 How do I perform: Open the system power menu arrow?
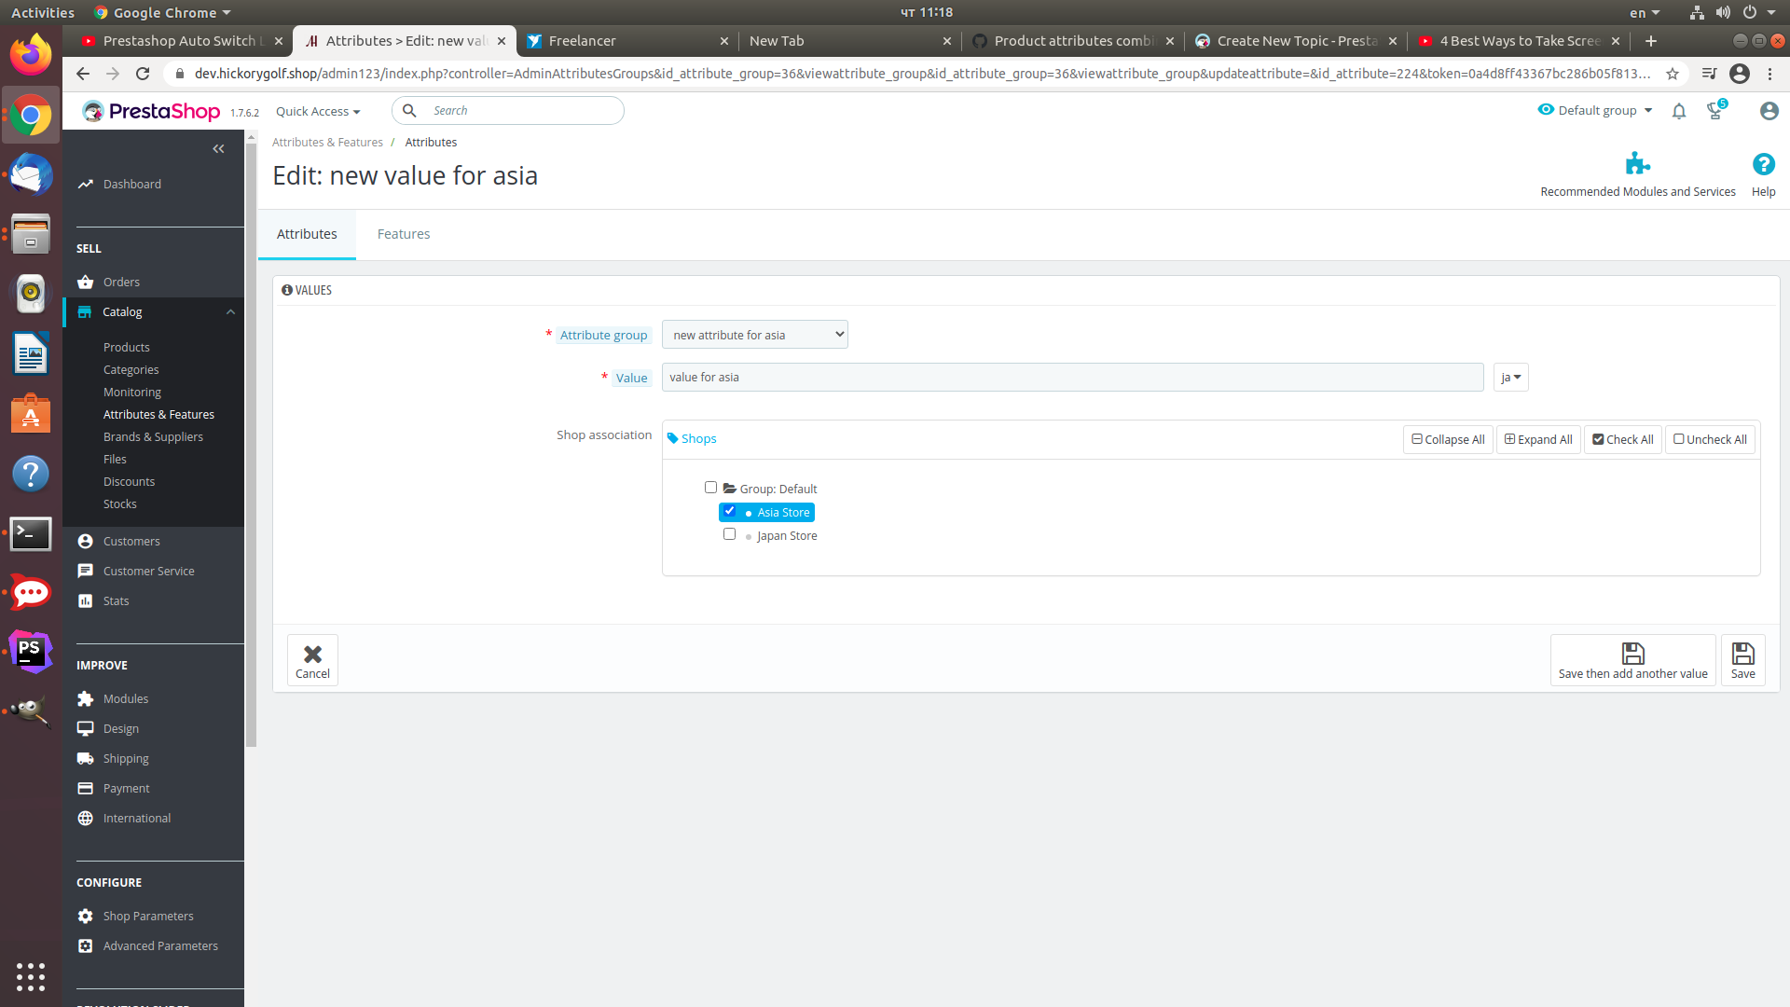click(x=1770, y=12)
